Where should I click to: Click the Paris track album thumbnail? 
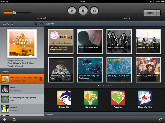5,89
